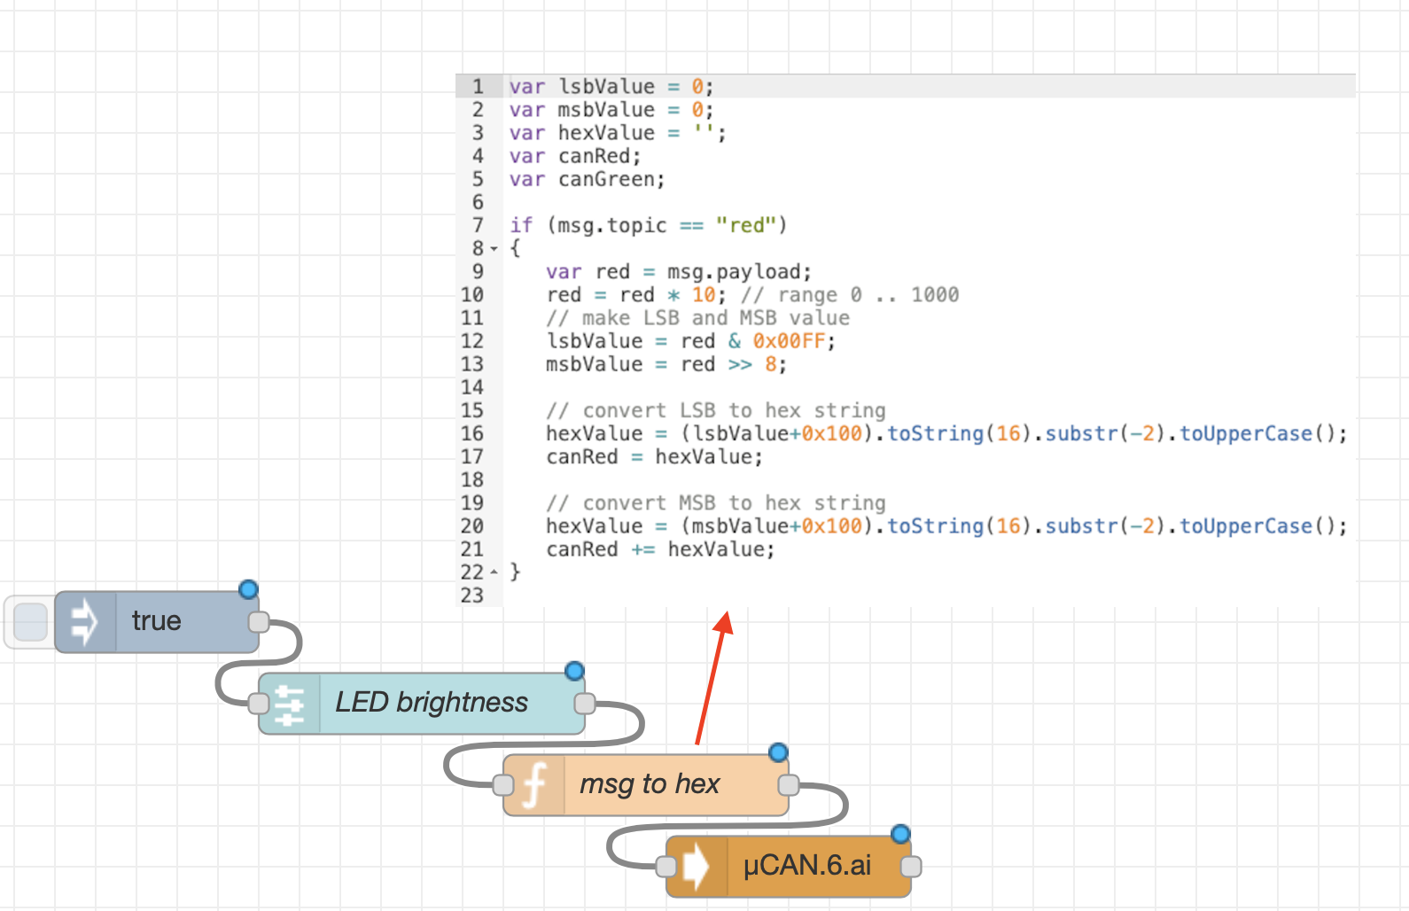Click line number 14 in gutter
This screenshot has height=911, width=1409.
[x=472, y=387]
